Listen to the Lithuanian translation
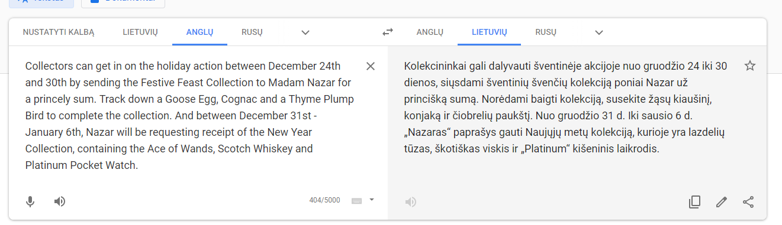This screenshot has height=225, width=782. pos(410,202)
